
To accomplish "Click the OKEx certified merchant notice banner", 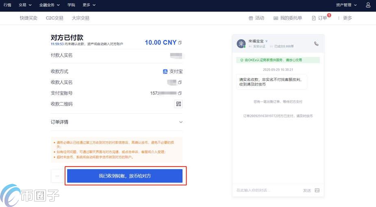I will tap(278, 60).
